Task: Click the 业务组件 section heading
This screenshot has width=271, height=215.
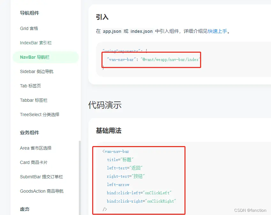Action: pyautogui.click(x=30, y=133)
